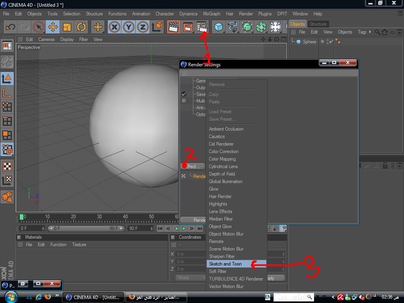Screen dimensions: 404x303
Task: Click the layout switcher icon in left palette
Action: coord(7,46)
